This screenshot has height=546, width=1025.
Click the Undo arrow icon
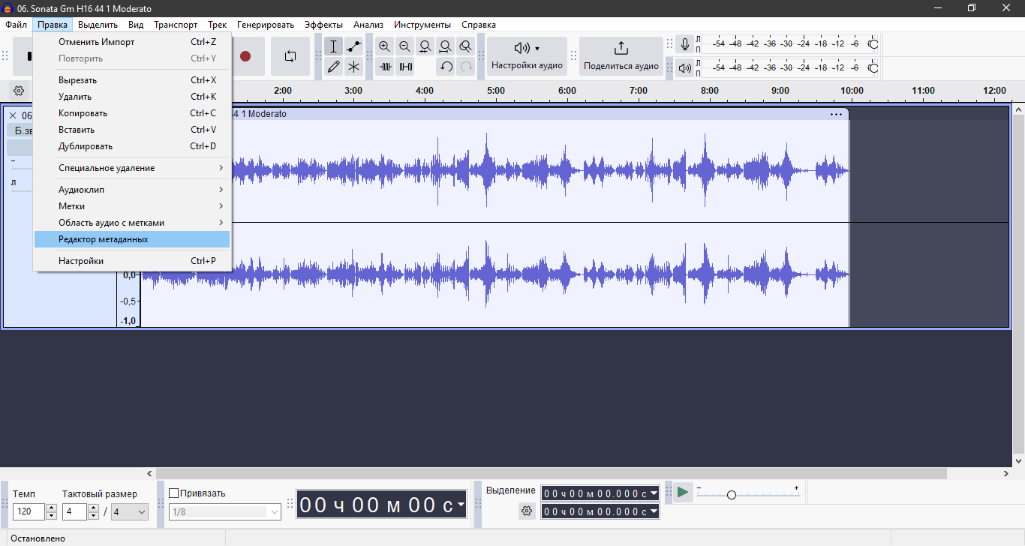pos(446,66)
